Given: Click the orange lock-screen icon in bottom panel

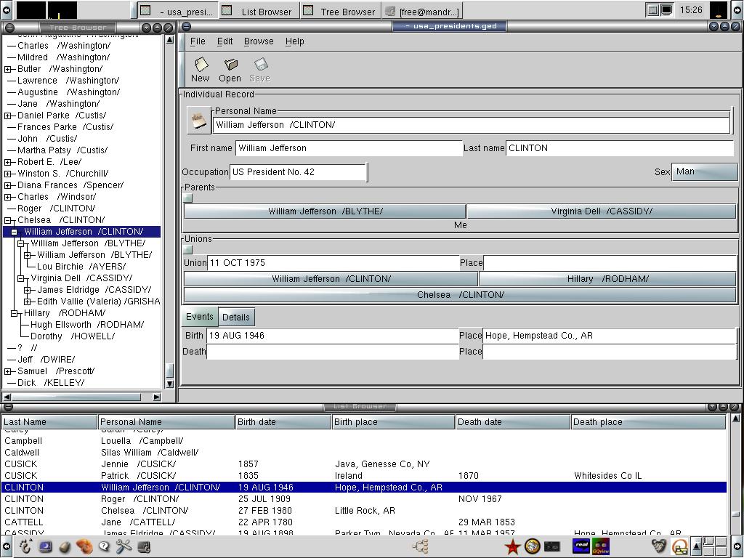Looking at the screenshot, I should (679, 547).
